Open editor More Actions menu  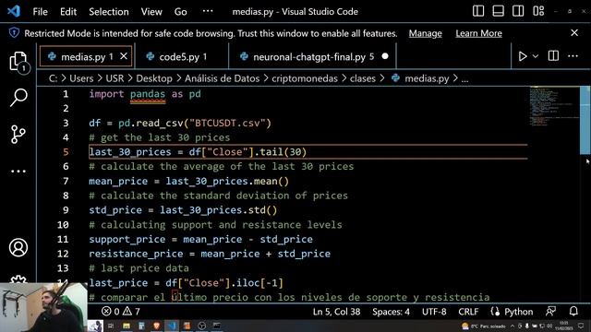click(x=573, y=56)
